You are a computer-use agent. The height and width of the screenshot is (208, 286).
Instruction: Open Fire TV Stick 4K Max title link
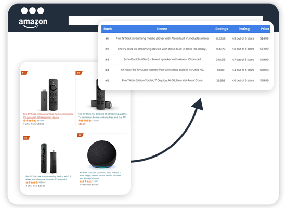pyautogui.click(x=48, y=178)
